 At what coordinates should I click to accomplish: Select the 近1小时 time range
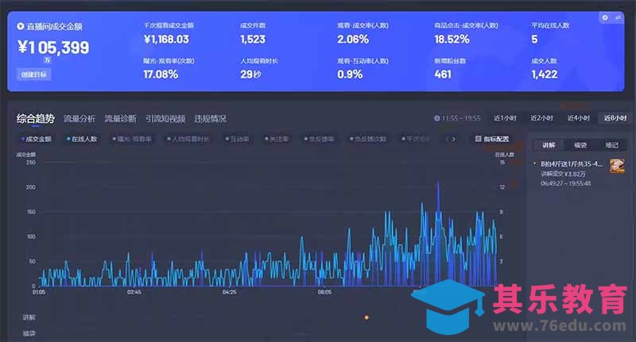point(504,118)
